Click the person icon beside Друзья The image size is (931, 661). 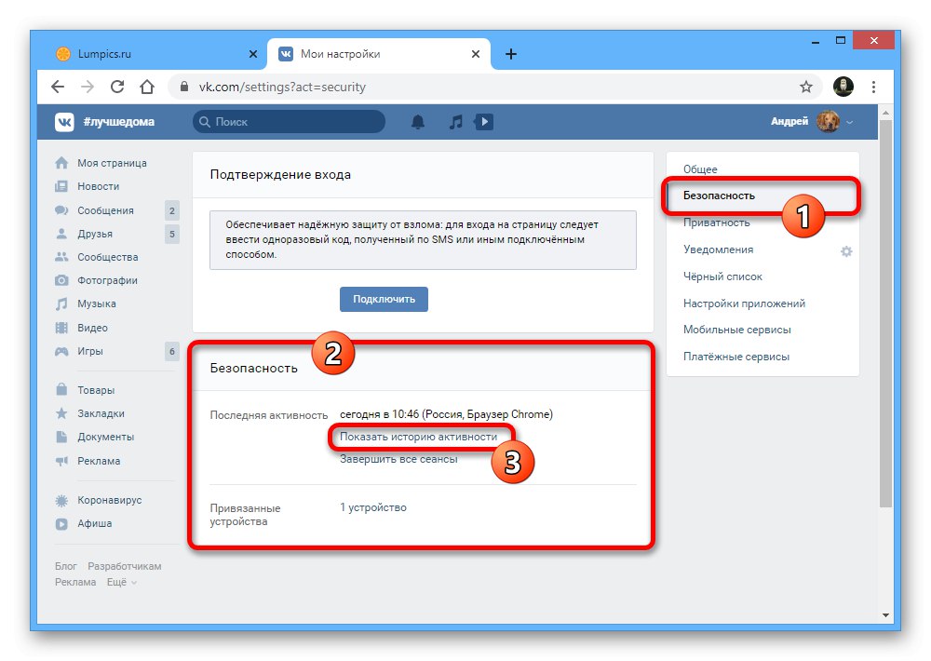(x=61, y=234)
